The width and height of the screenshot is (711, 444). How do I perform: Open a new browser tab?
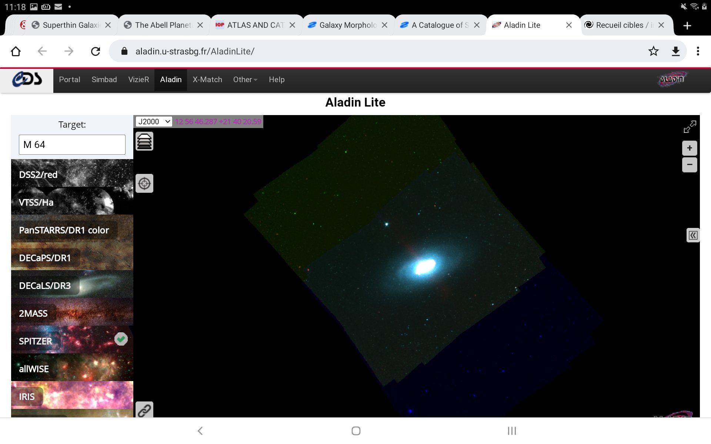[x=687, y=26]
